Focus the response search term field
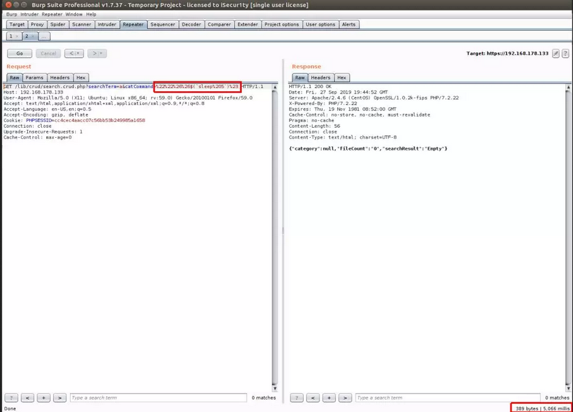 tap(447, 398)
